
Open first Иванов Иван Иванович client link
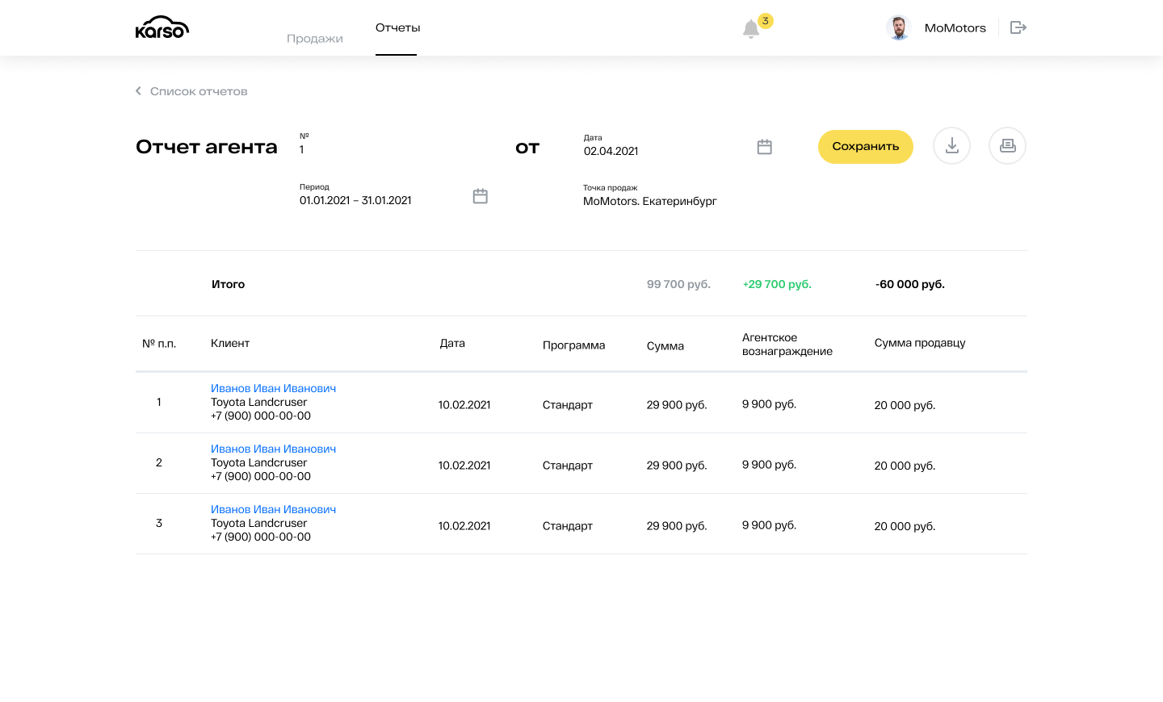273,388
